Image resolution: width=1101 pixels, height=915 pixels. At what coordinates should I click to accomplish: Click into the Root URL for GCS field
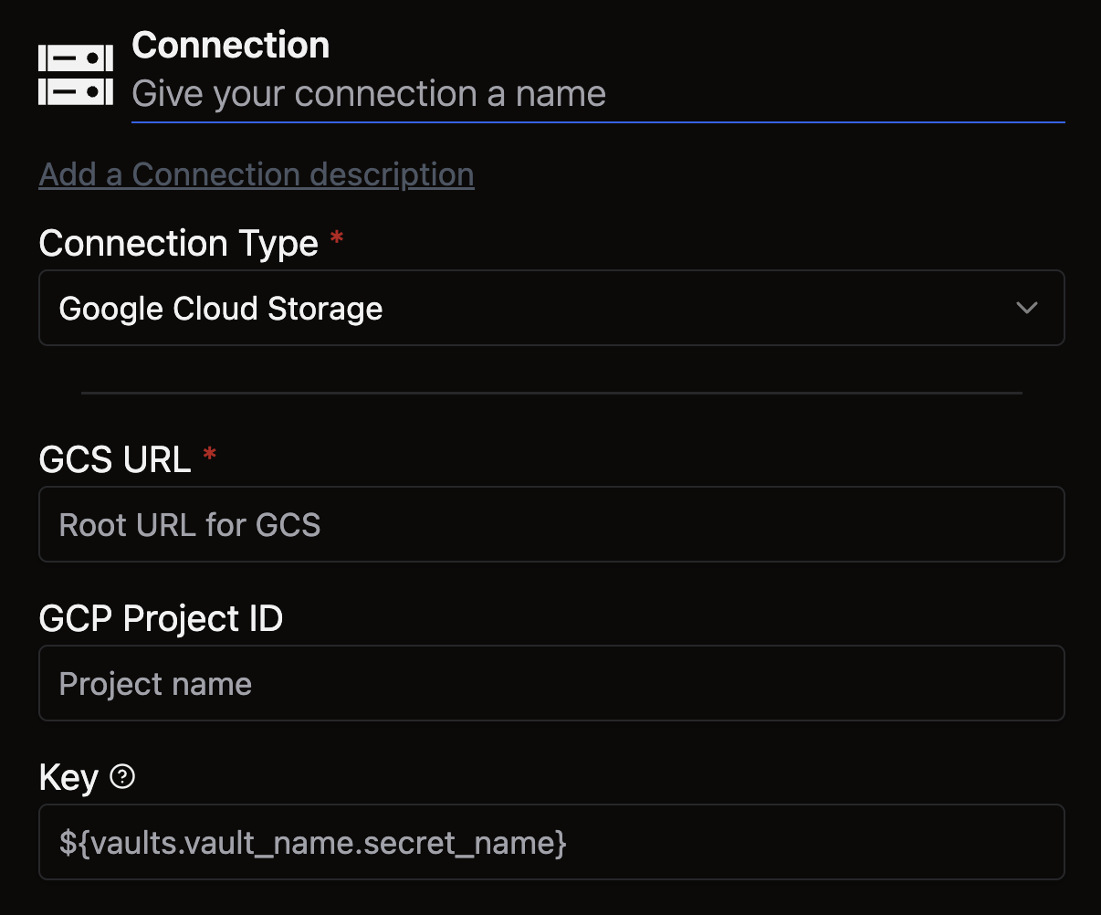pyautogui.click(x=551, y=524)
